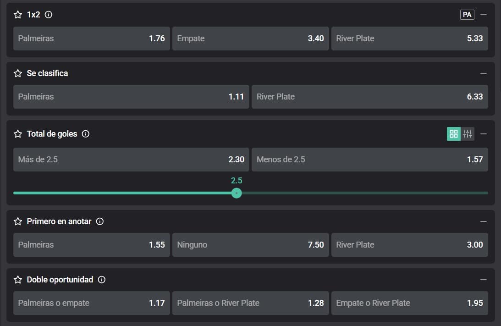This screenshot has width=501, height=326.
Task: Favorite the Doble oportunidad market
Action: 18,280
